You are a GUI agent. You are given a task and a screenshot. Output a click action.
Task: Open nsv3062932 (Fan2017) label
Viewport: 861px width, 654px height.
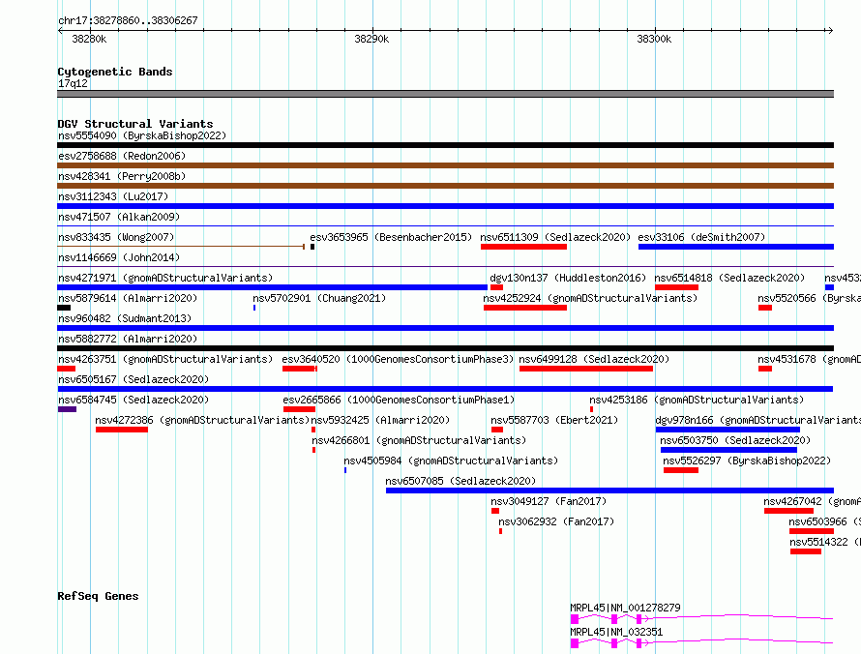556,521
